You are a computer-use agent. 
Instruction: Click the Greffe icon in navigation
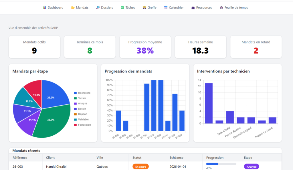pos(144,7)
